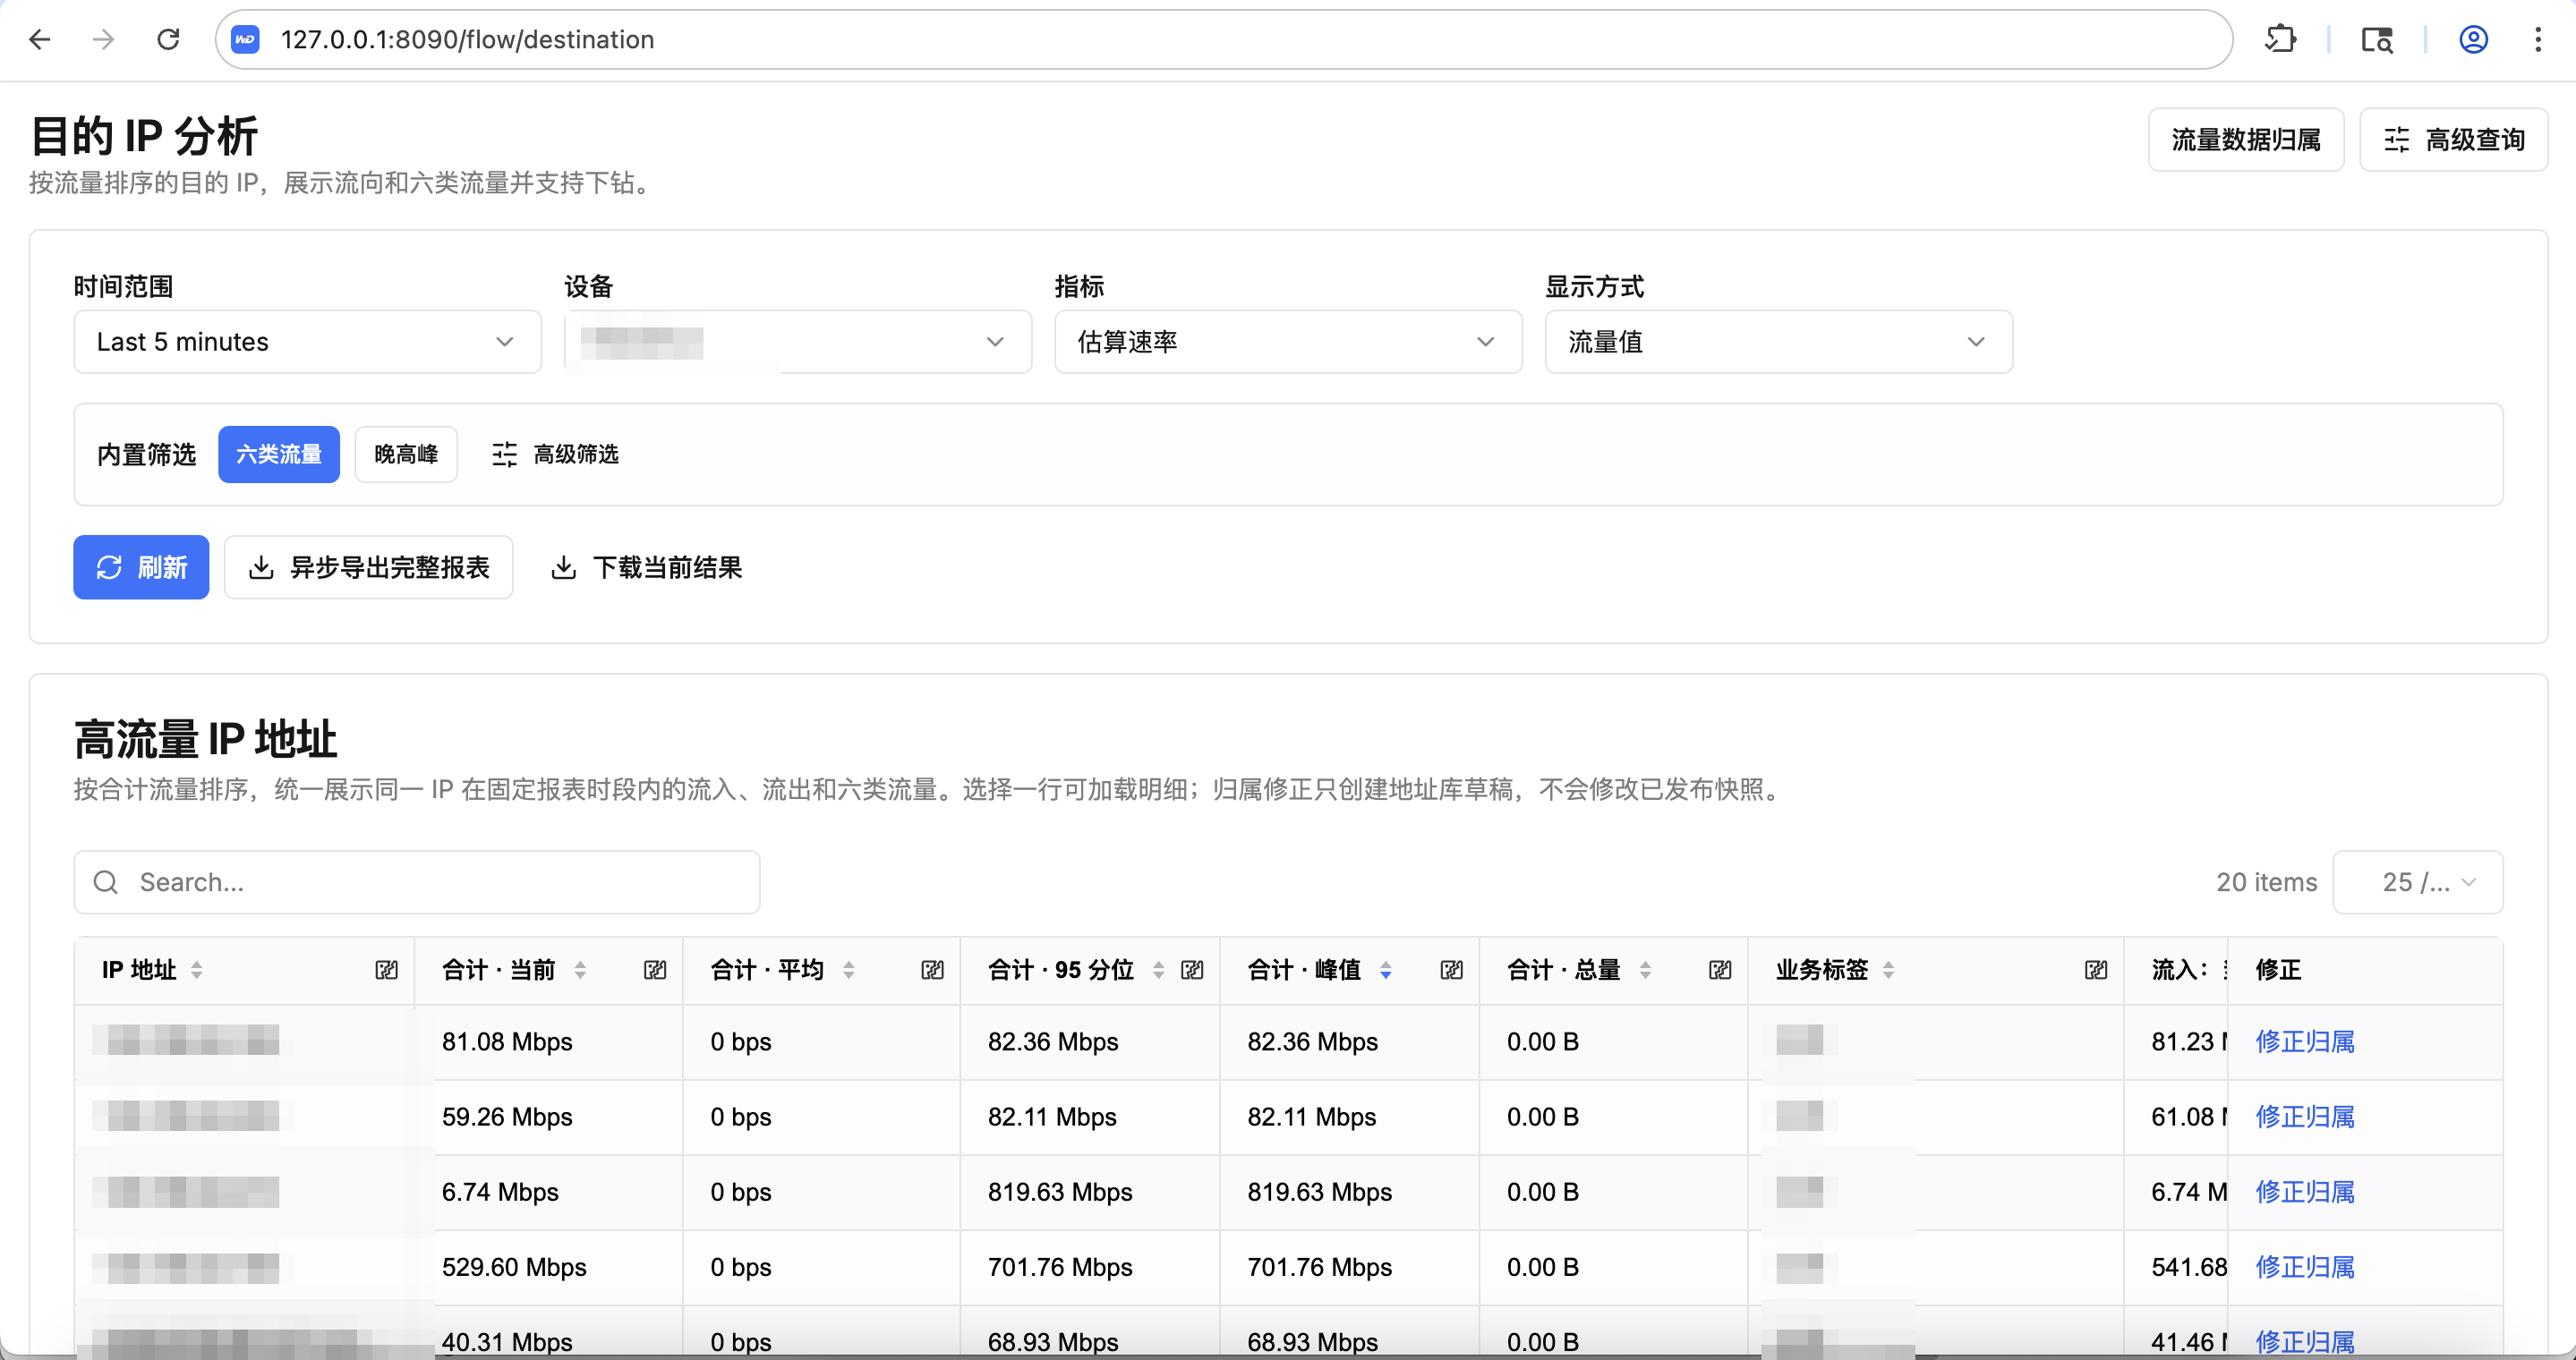The width and height of the screenshot is (2576, 1360).
Task: Click the column settings icon in 业务标签 header
Action: tap(2096, 970)
